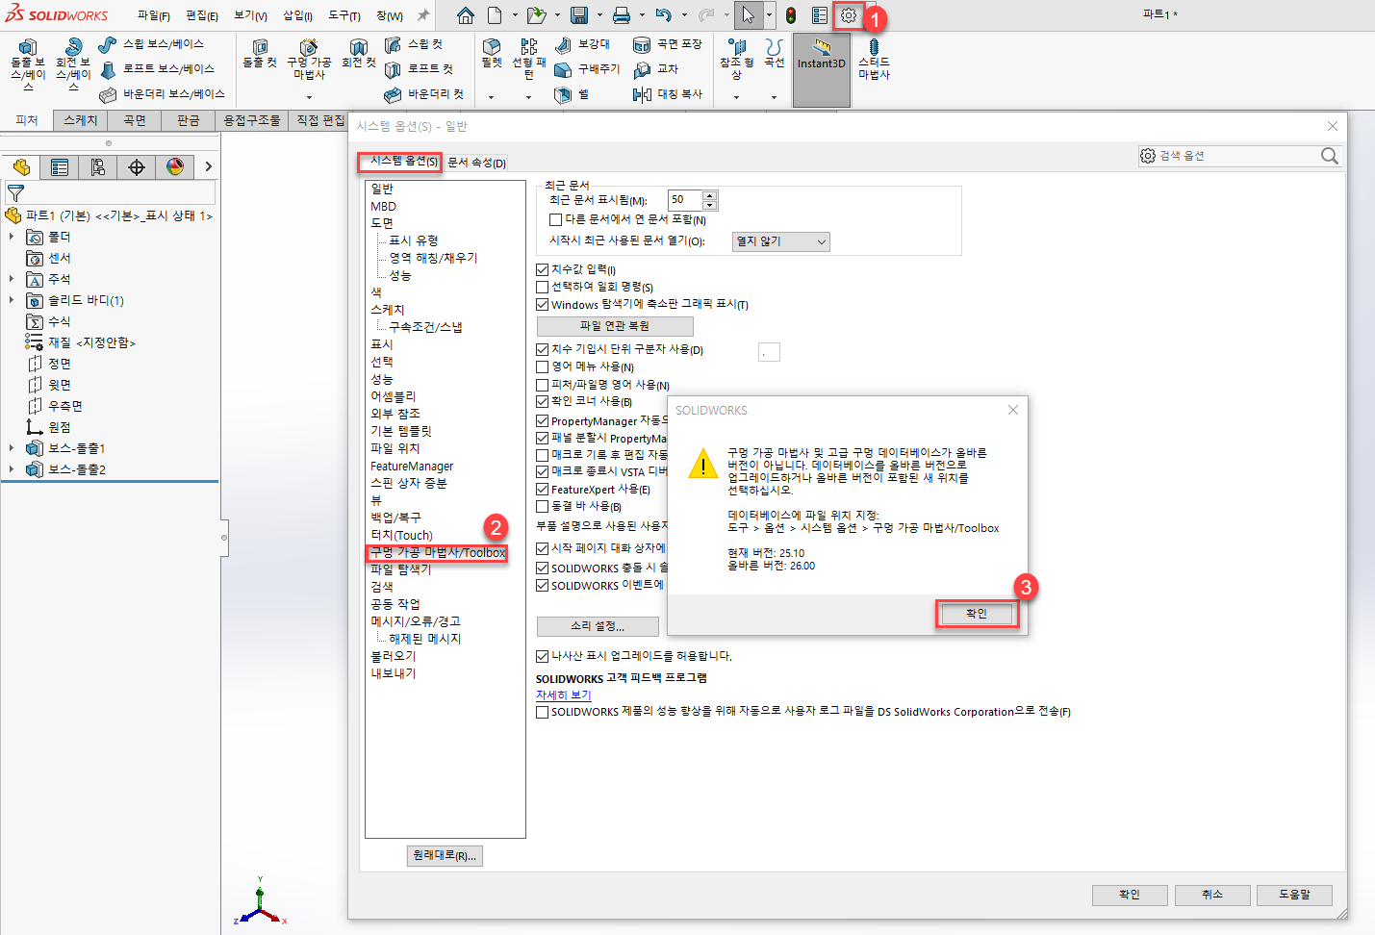1375x935 pixels.
Task: Click the 스윕 보스/베이스 tool
Action: point(151,44)
